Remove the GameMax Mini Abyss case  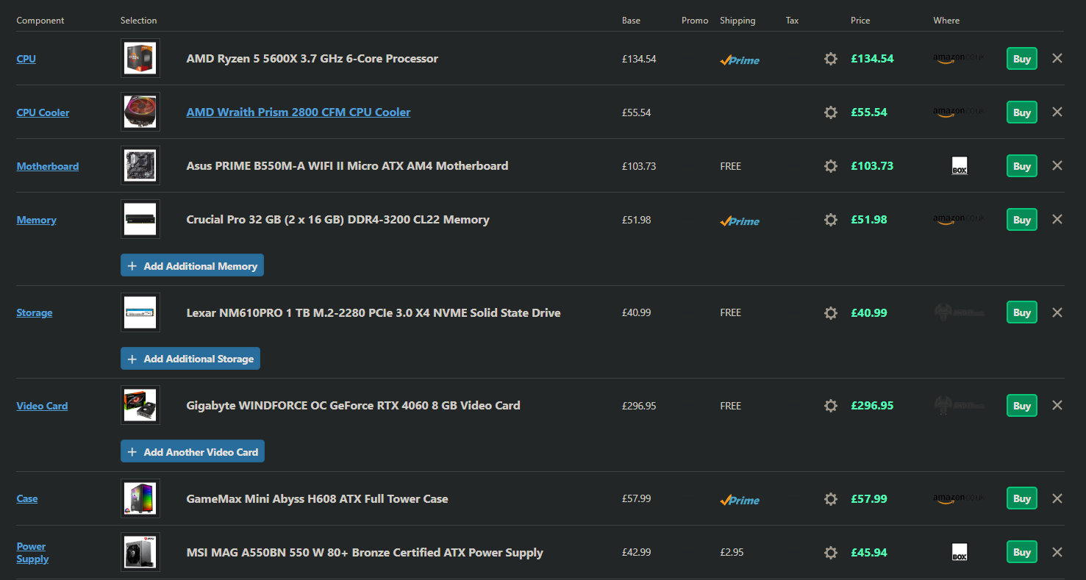[x=1057, y=498]
